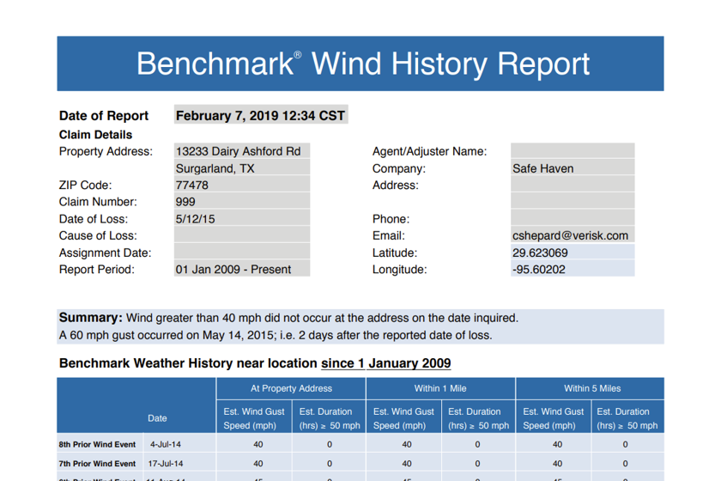This screenshot has width=721, height=481.
Task: Click the email cshepard@verisk.com
Action: click(x=573, y=235)
